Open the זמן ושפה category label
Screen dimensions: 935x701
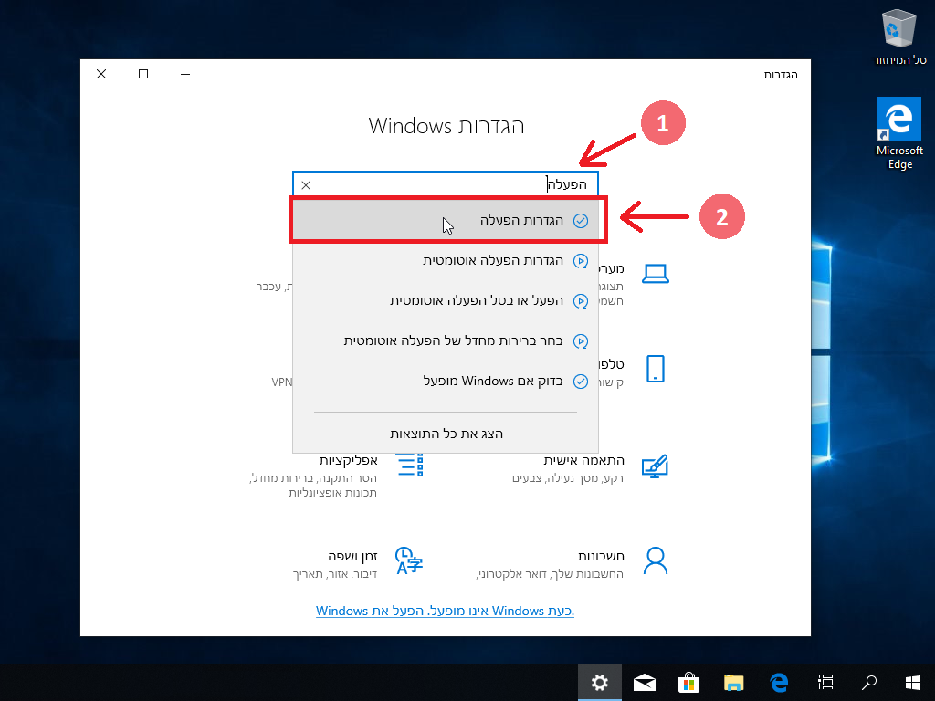[x=352, y=556]
